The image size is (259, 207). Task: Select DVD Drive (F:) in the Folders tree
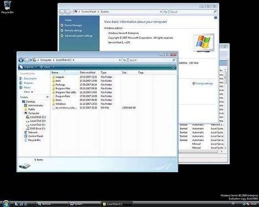click(x=38, y=129)
